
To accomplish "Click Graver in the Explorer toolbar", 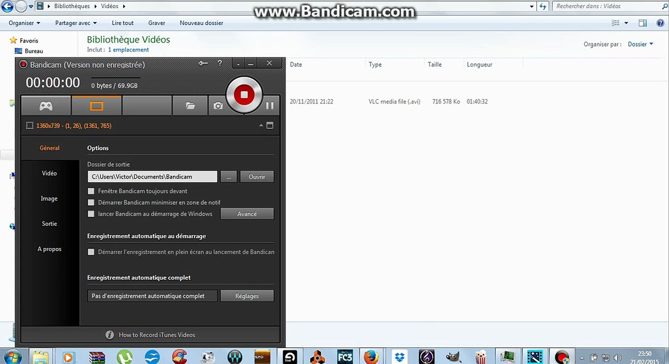I will [x=157, y=23].
